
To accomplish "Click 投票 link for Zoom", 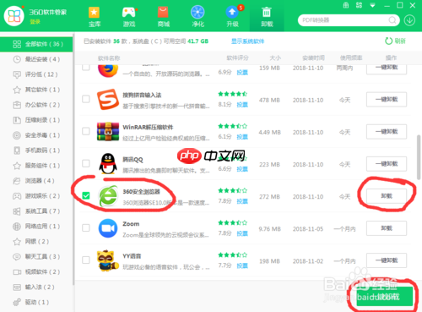I will (242, 233).
